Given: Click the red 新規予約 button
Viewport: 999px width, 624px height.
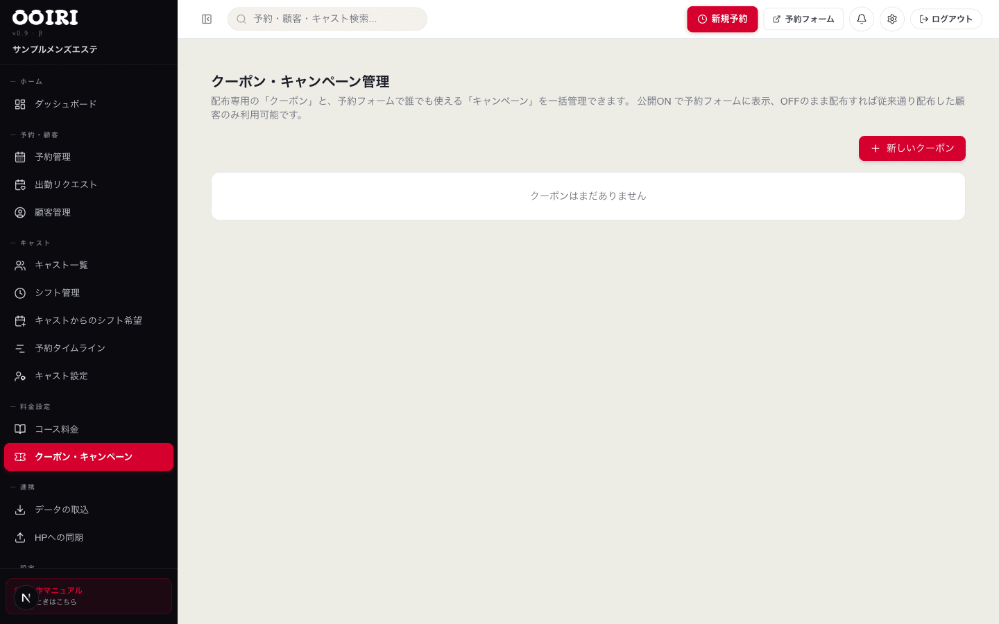Looking at the screenshot, I should [x=722, y=19].
